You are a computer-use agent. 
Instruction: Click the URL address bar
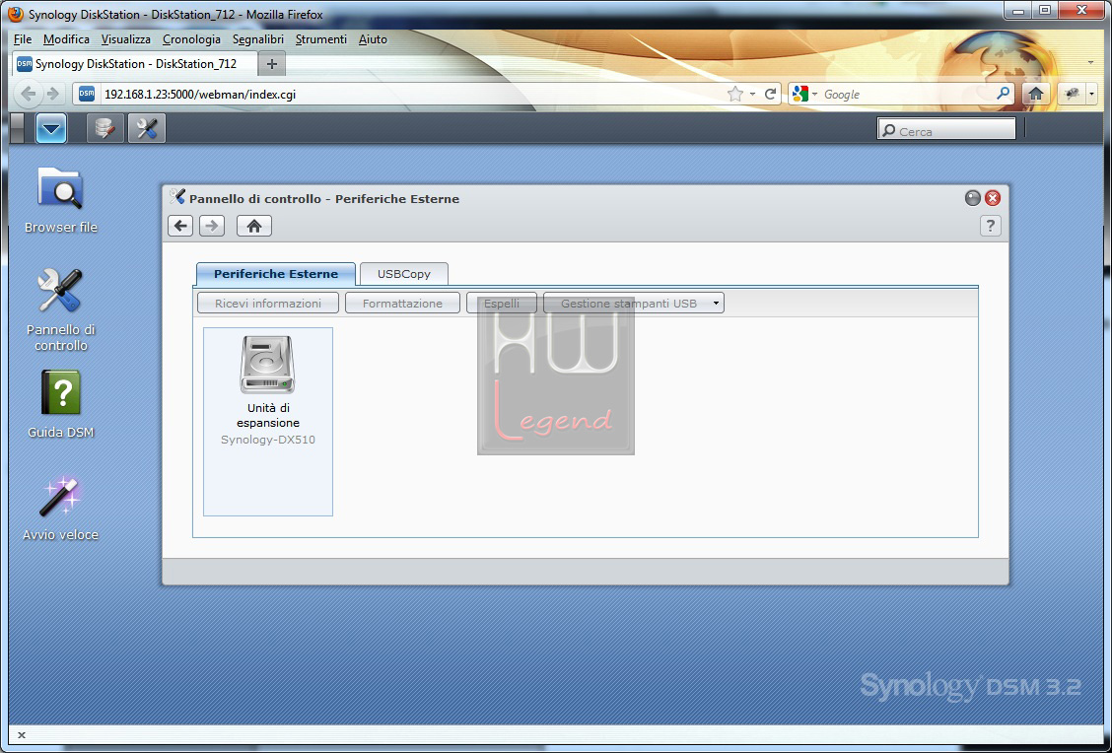point(411,95)
